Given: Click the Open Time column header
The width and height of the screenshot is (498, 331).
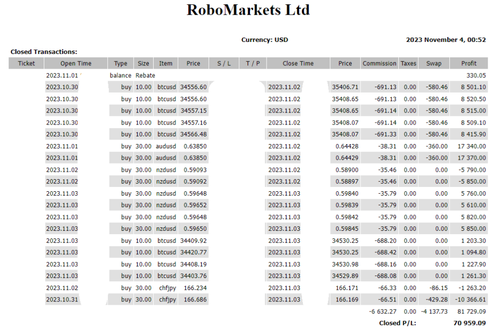Looking at the screenshot, I should (x=76, y=63).
